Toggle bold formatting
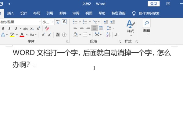This screenshot has width=183, height=137. [2, 28]
